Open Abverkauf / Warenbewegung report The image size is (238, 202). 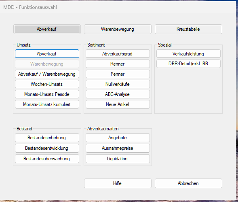click(x=47, y=74)
